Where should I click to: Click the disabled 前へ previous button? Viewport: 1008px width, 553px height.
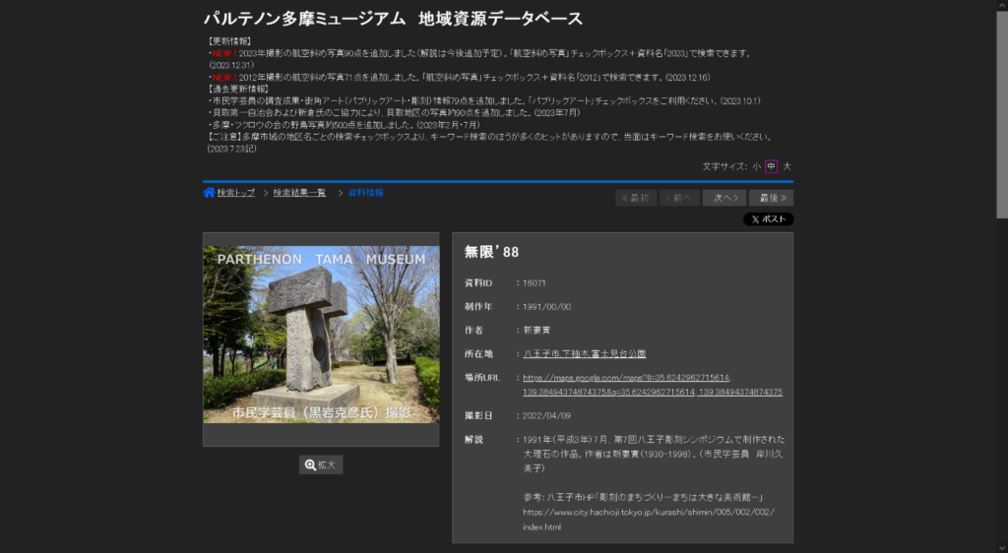679,198
